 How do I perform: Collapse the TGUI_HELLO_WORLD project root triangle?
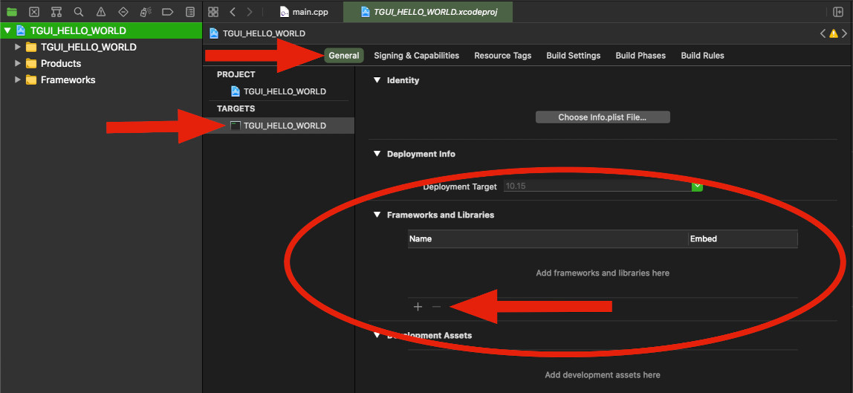pos(7,30)
